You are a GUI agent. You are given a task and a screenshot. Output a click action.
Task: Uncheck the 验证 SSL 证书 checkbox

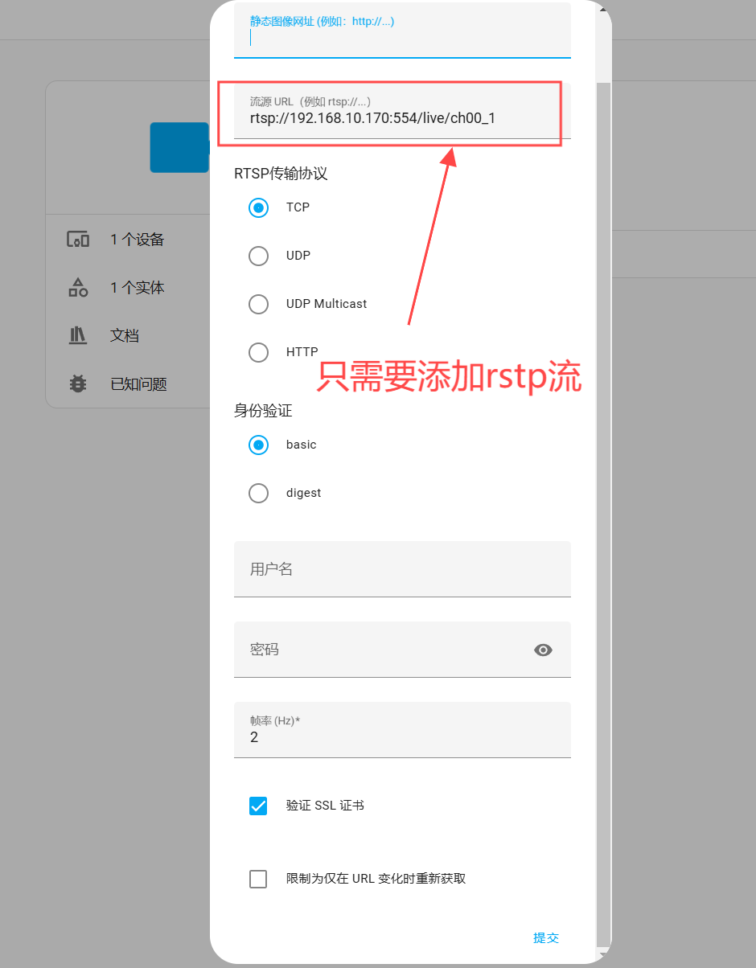258,806
